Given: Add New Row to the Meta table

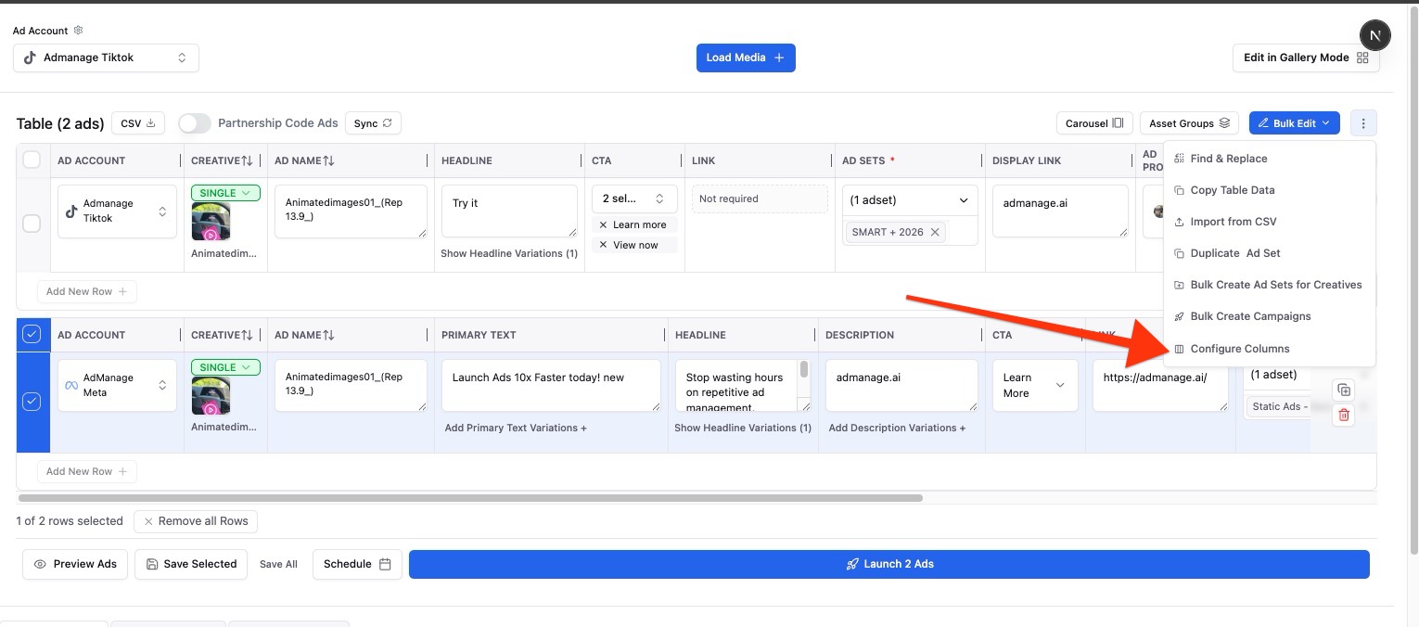Looking at the screenshot, I should tap(87, 471).
